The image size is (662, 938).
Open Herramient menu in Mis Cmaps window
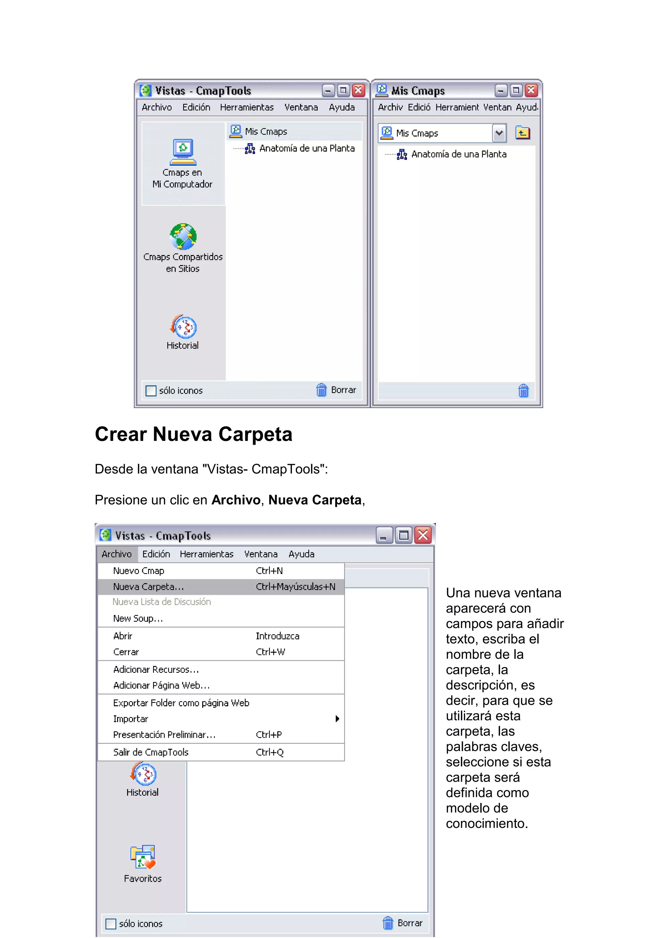click(457, 107)
